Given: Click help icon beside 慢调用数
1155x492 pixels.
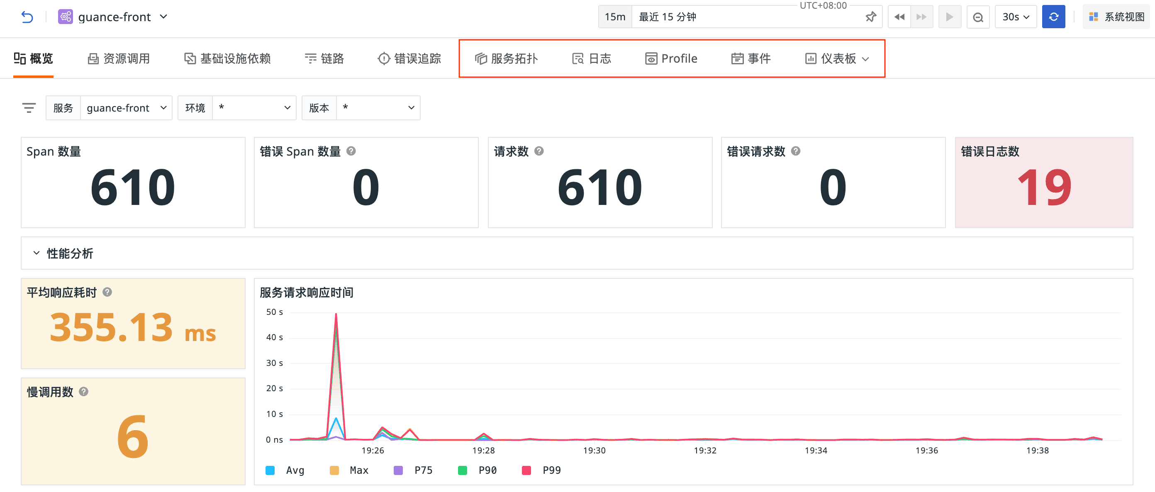Looking at the screenshot, I should coord(83,392).
